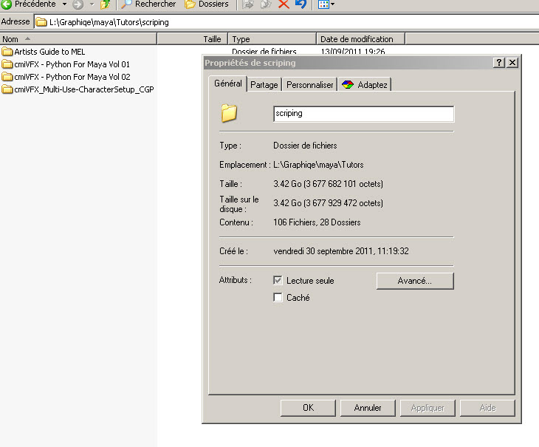The image size is (539, 447).
Task: Close the Propriétés de scriping dialog
Action: coord(512,63)
